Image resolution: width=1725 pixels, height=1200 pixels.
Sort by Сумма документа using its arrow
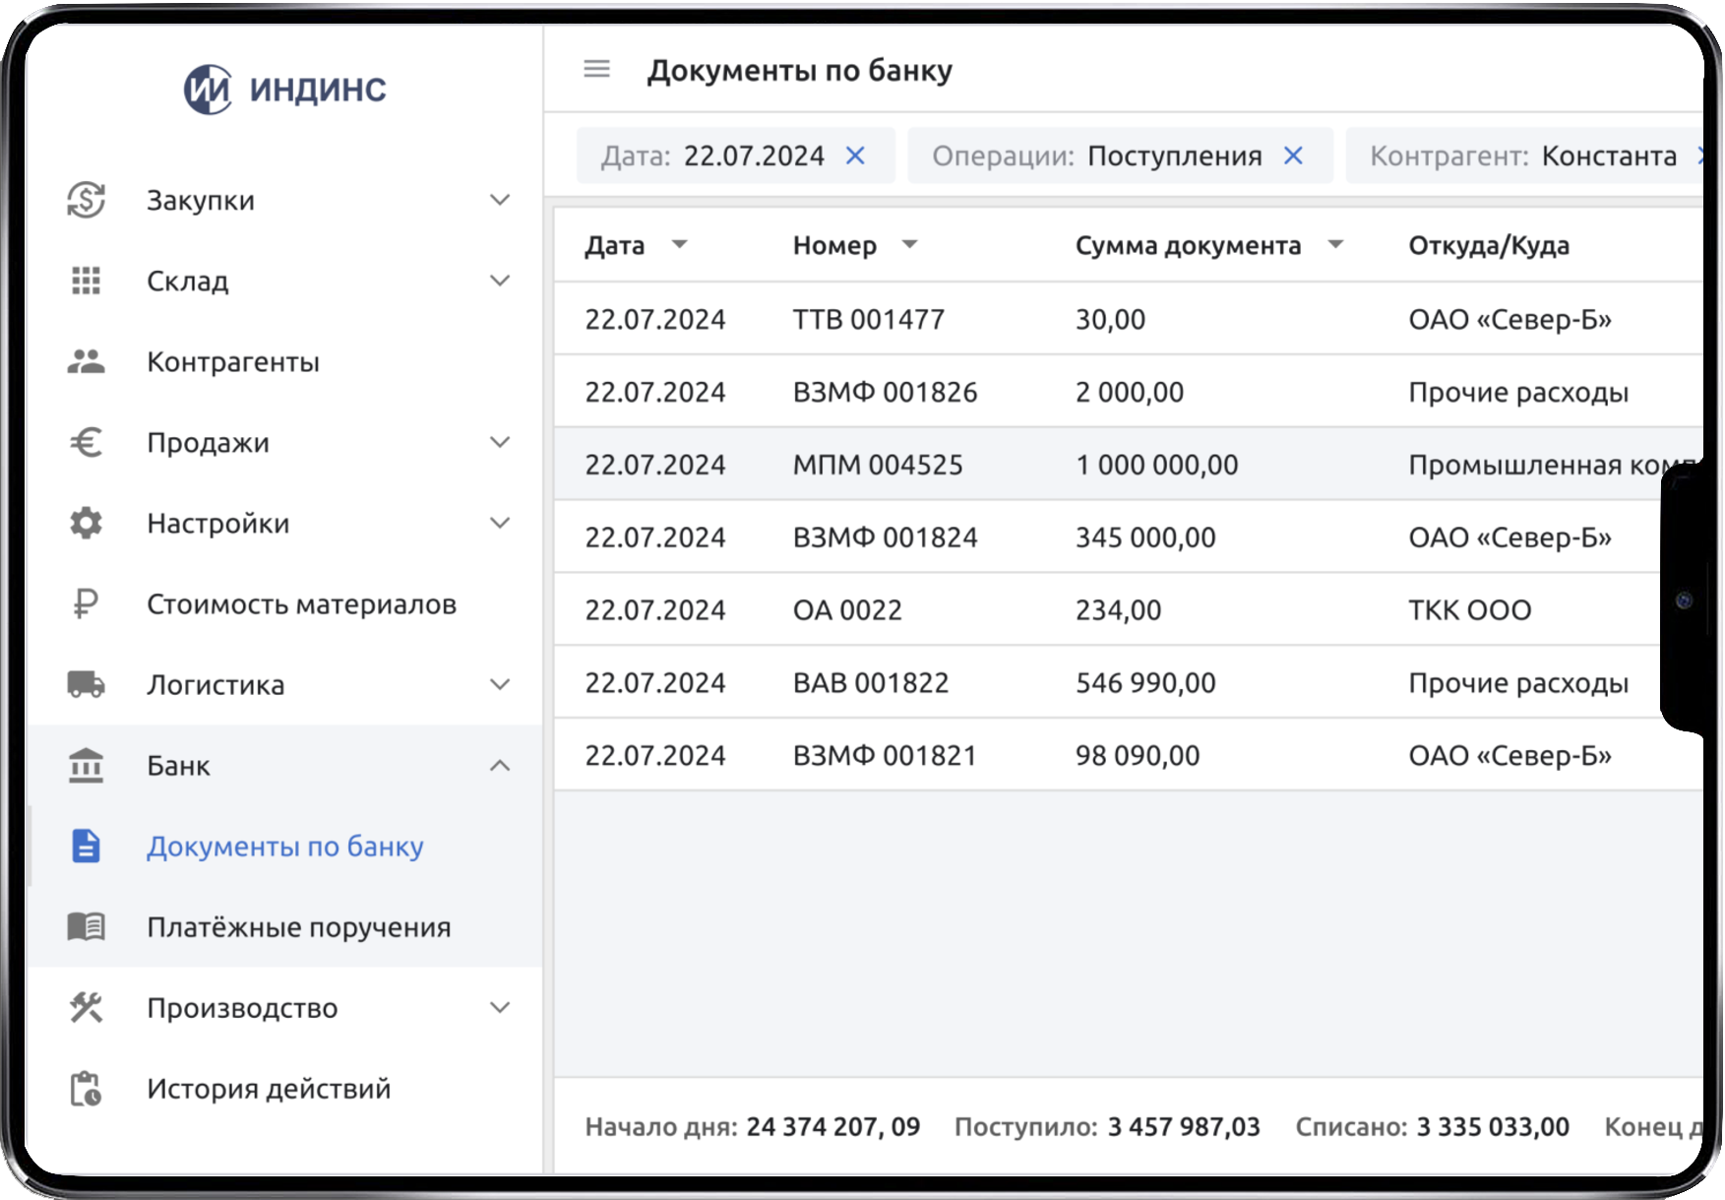pyautogui.click(x=1335, y=245)
